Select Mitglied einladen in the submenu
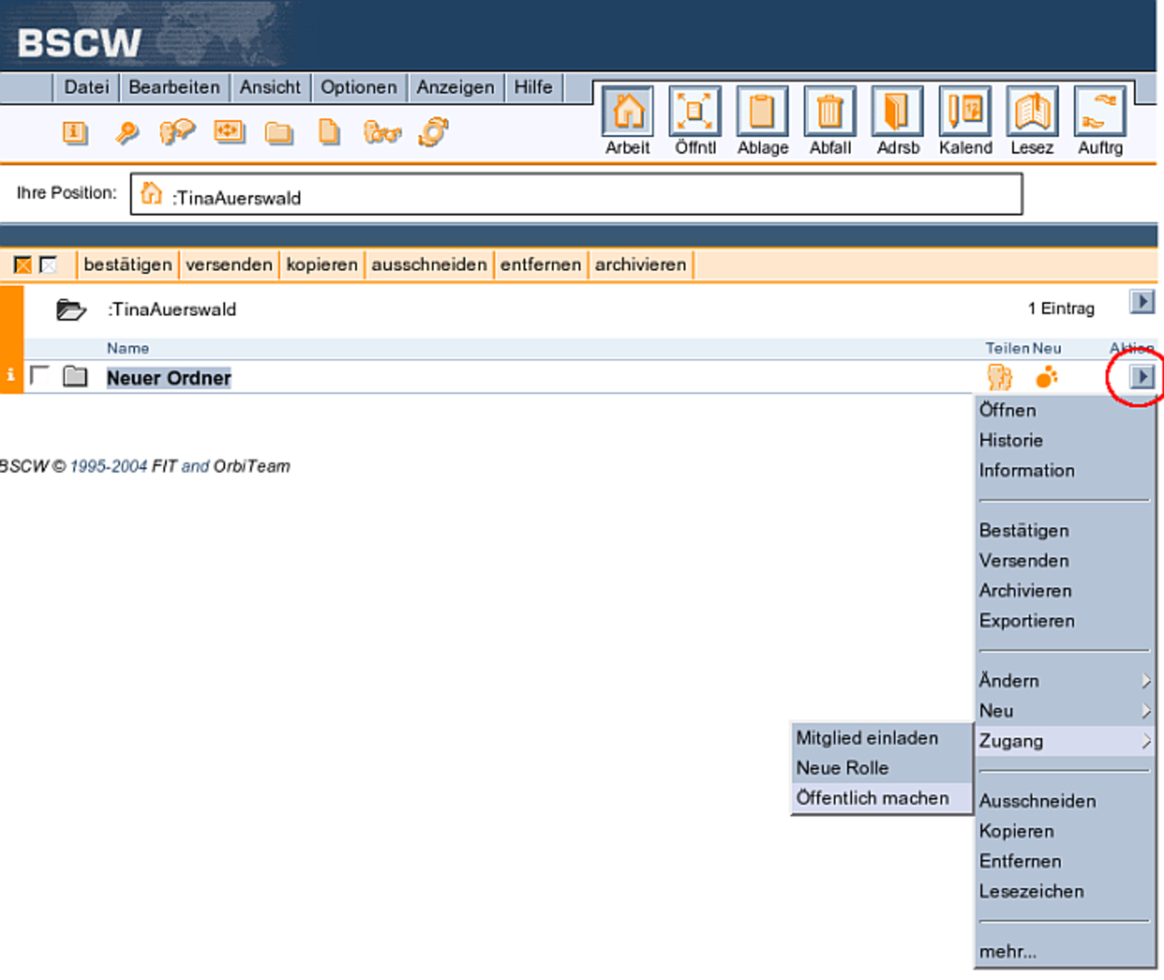Viewport: 1164px width, 980px height. [x=882, y=737]
